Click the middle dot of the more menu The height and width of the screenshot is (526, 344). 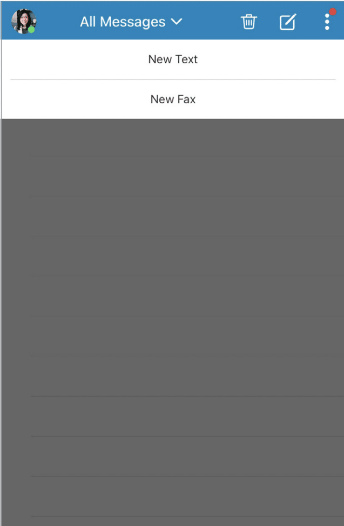click(327, 22)
